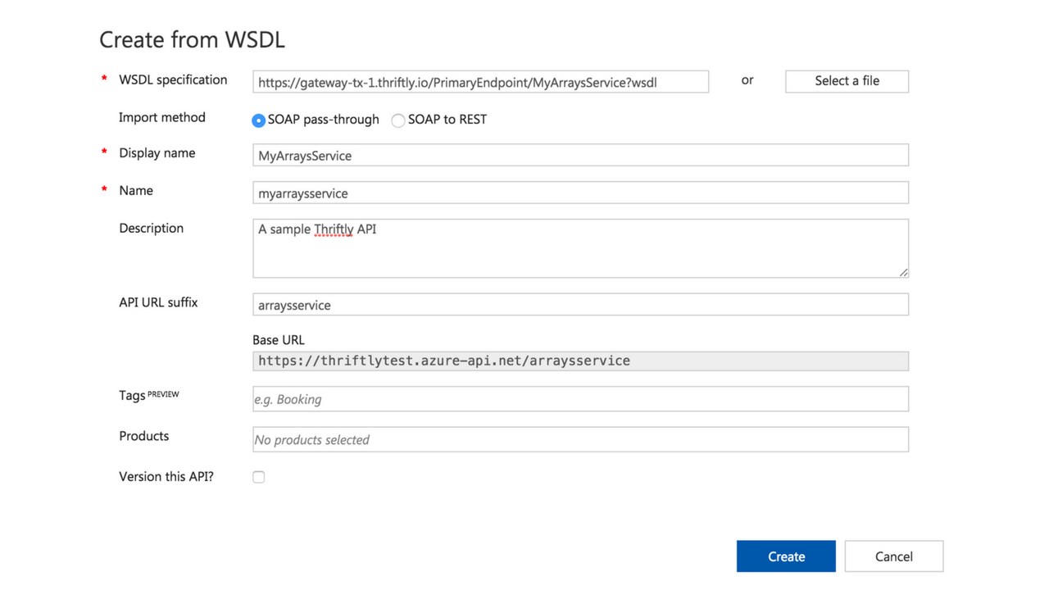Choose the SOAP to REST import method
Viewport: 1049px width, 590px height.
pos(398,120)
